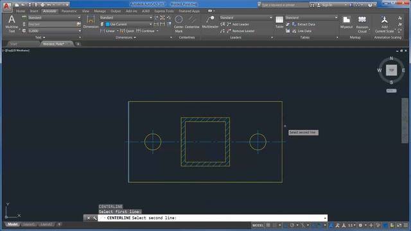The image size is (411, 231).
Task: Click the vertical navigation bar scrollbar
Action: 405,121
